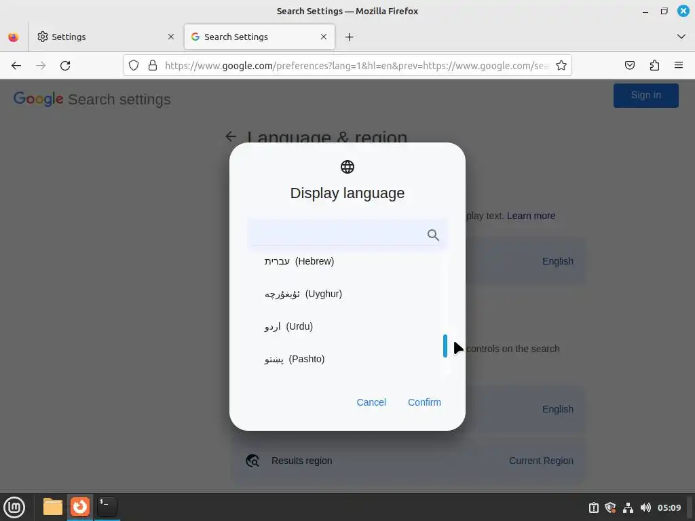The height and width of the screenshot is (521, 695).
Task: Save page to Pocket
Action: [x=629, y=66]
